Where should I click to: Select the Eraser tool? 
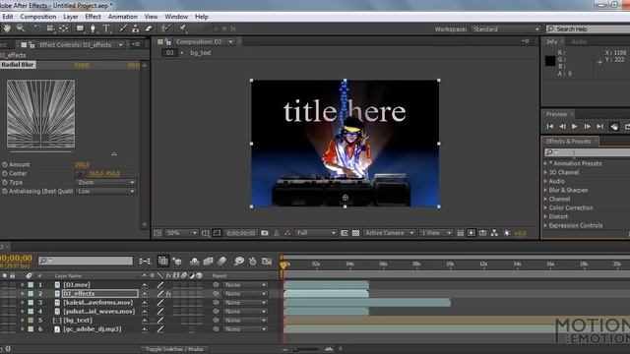[149, 29]
